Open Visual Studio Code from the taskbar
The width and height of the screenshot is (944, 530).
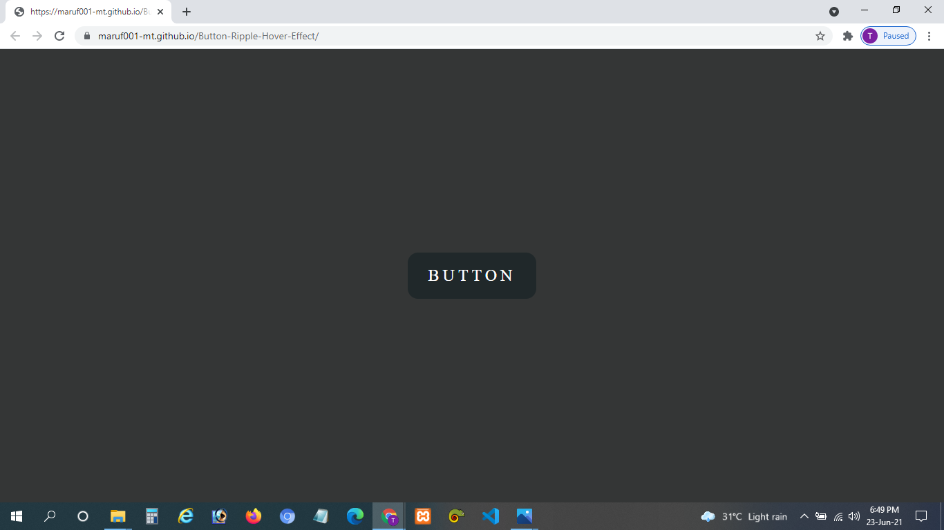coord(491,516)
